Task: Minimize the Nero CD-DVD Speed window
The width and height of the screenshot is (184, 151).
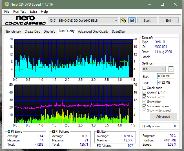Action: [x=150, y=4]
